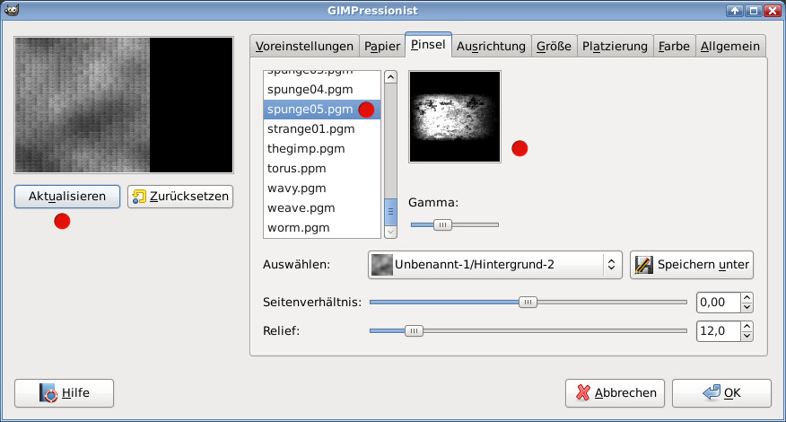Click the Aktualisieren button
This screenshot has height=422, width=786.
[67, 197]
